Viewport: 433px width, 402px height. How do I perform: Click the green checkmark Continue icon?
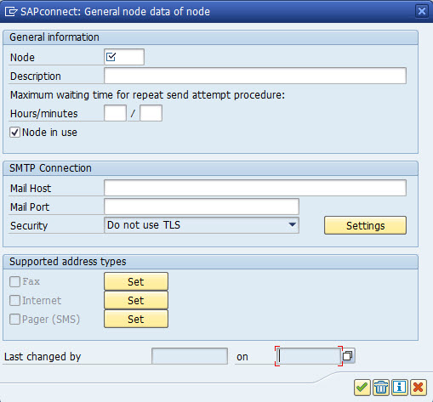click(362, 388)
